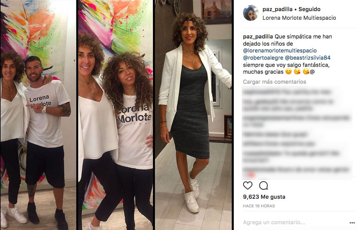Click the middle photo of two women
The width and height of the screenshot is (358, 230).
point(116,115)
